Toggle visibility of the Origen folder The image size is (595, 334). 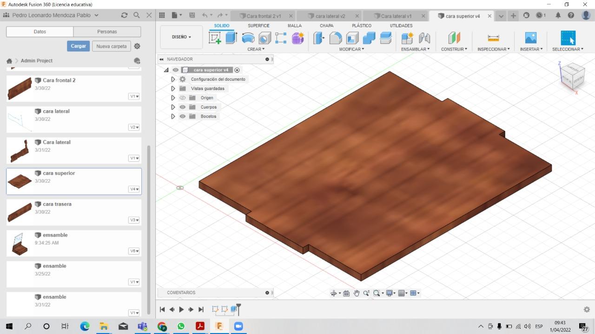tap(183, 98)
